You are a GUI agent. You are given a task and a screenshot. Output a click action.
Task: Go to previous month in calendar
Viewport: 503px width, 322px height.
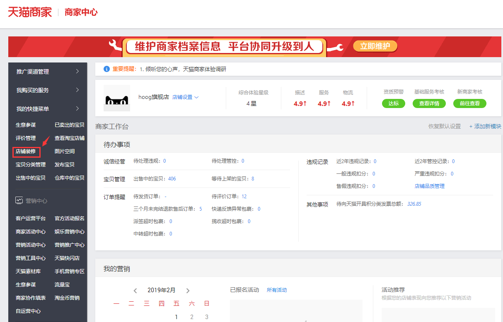click(x=135, y=291)
